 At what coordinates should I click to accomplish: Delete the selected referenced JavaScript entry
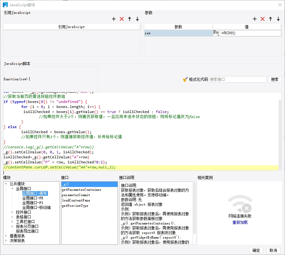tap(122, 19)
